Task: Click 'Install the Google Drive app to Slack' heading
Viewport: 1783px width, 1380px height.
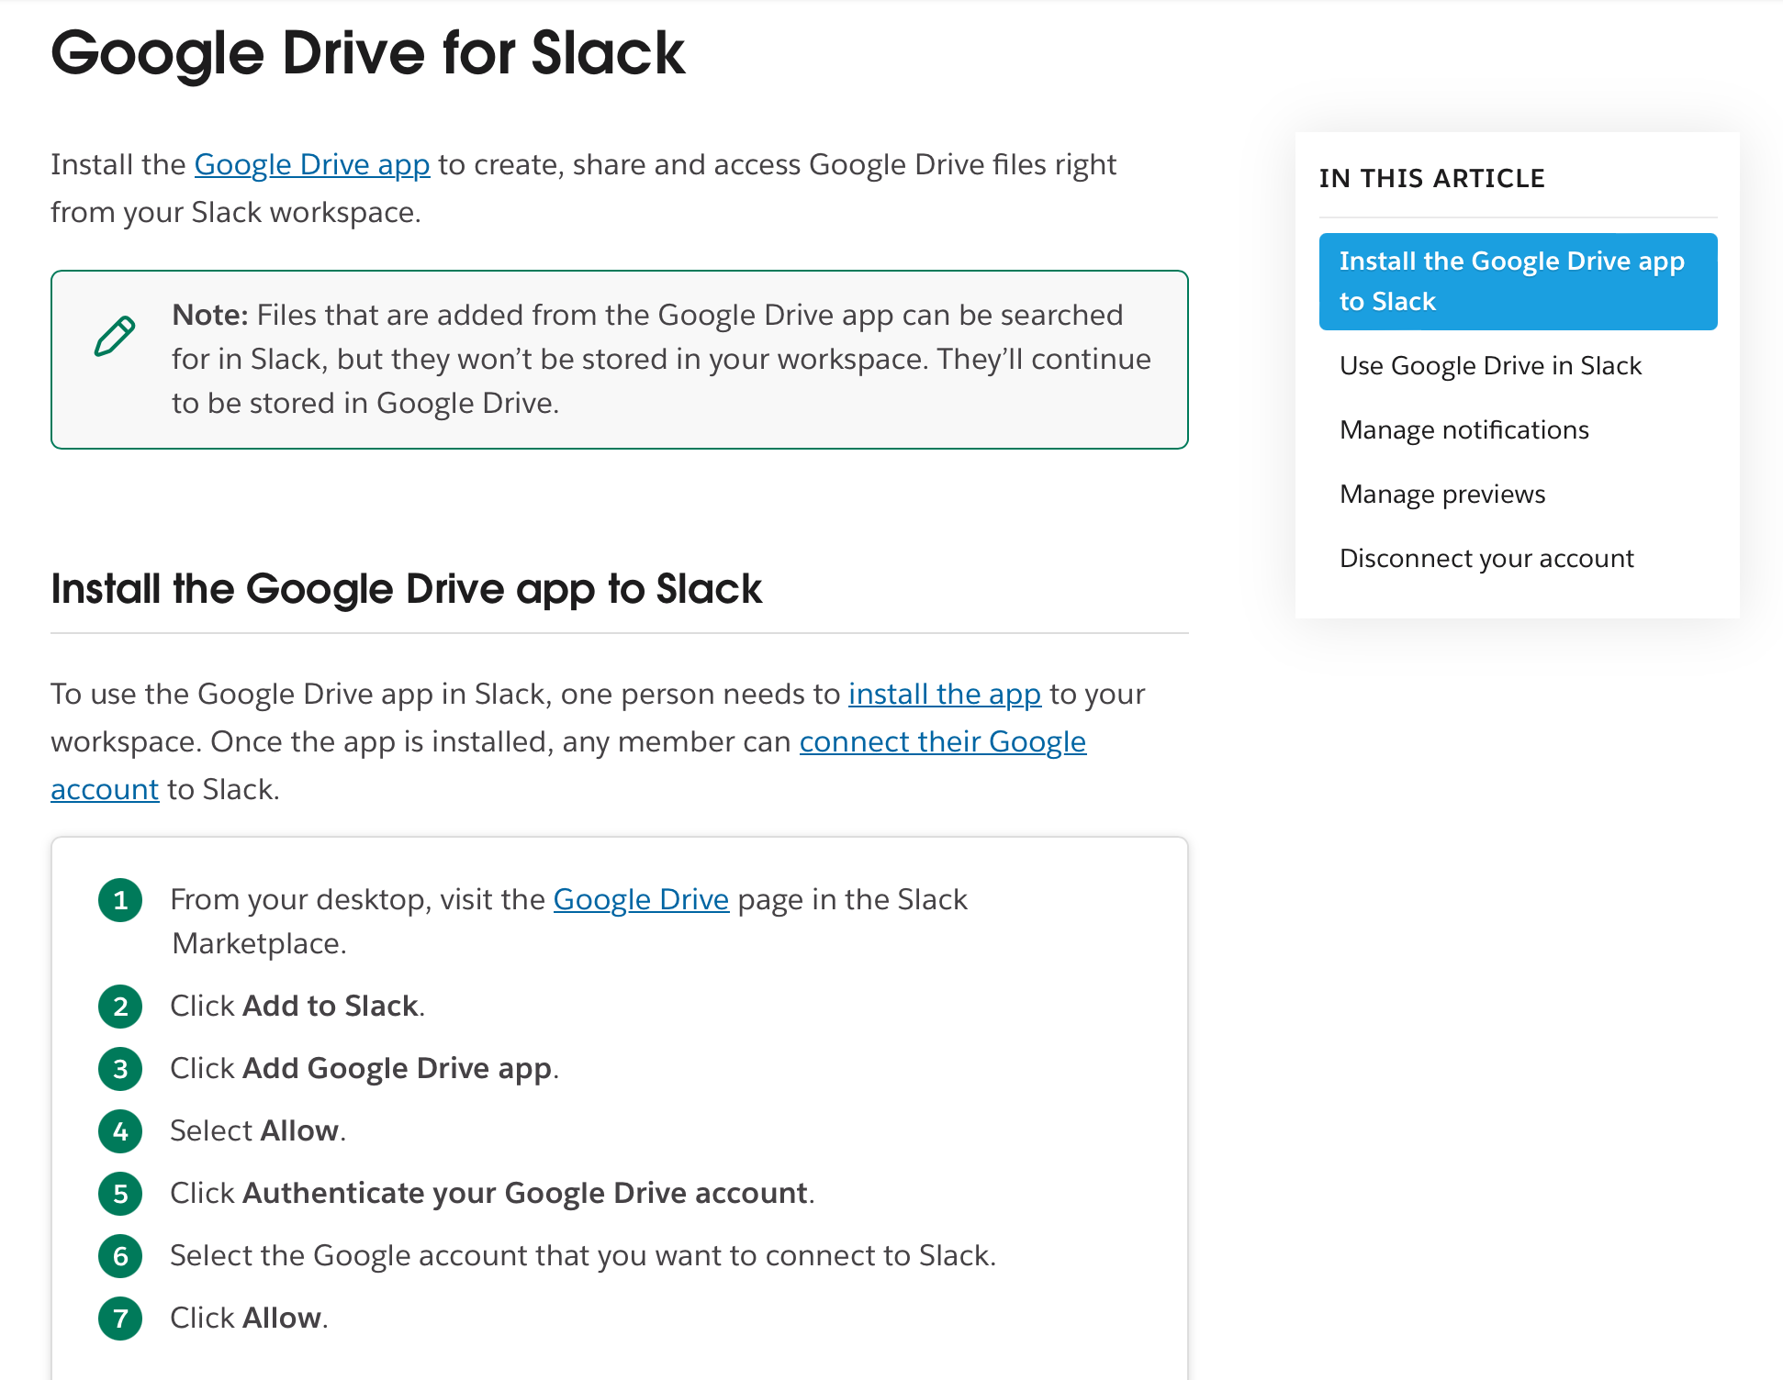Action: [406, 589]
